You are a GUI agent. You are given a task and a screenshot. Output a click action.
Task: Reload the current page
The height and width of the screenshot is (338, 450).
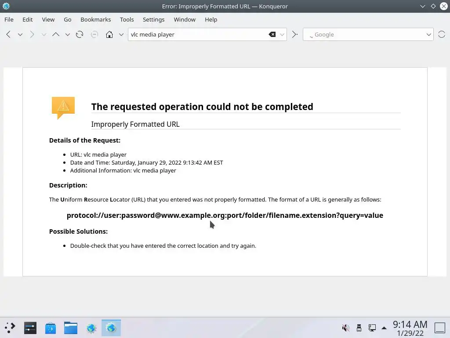click(80, 34)
